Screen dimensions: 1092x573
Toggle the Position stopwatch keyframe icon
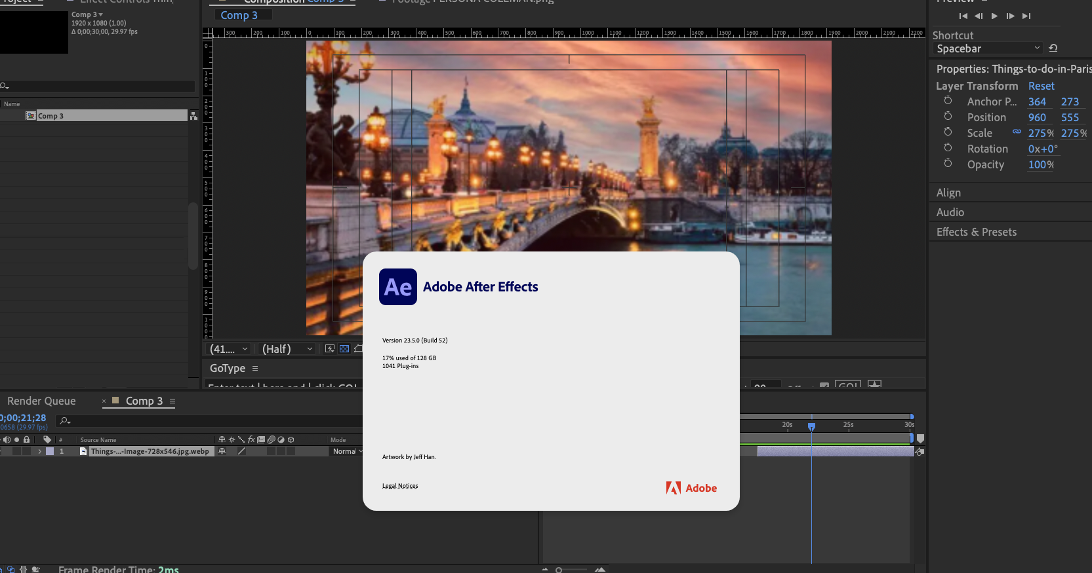click(948, 117)
